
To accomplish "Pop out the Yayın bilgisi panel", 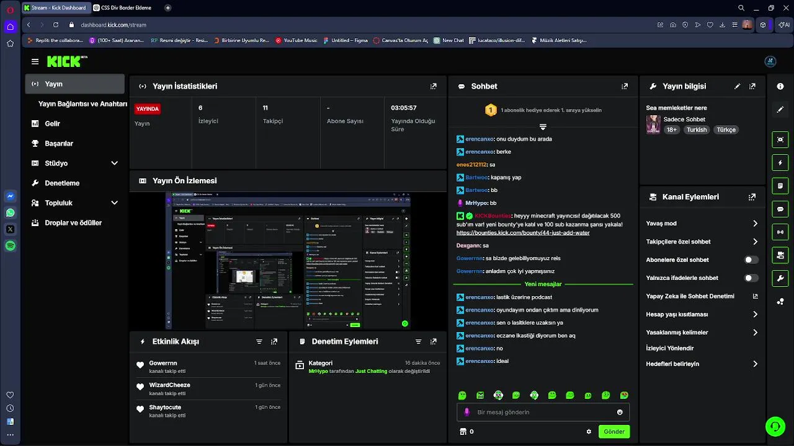I will tap(752, 86).
